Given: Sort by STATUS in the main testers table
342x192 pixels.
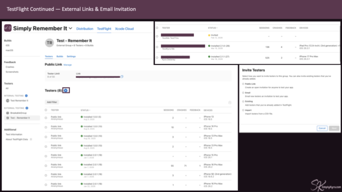Looking at the screenshot, I should (x=85, y=110).
